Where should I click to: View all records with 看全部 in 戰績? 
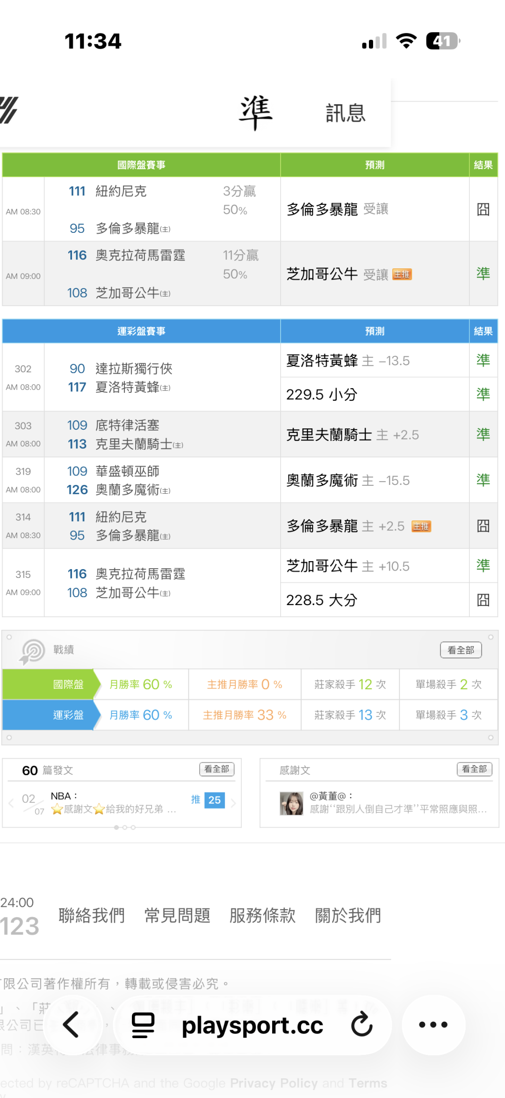coord(461,650)
